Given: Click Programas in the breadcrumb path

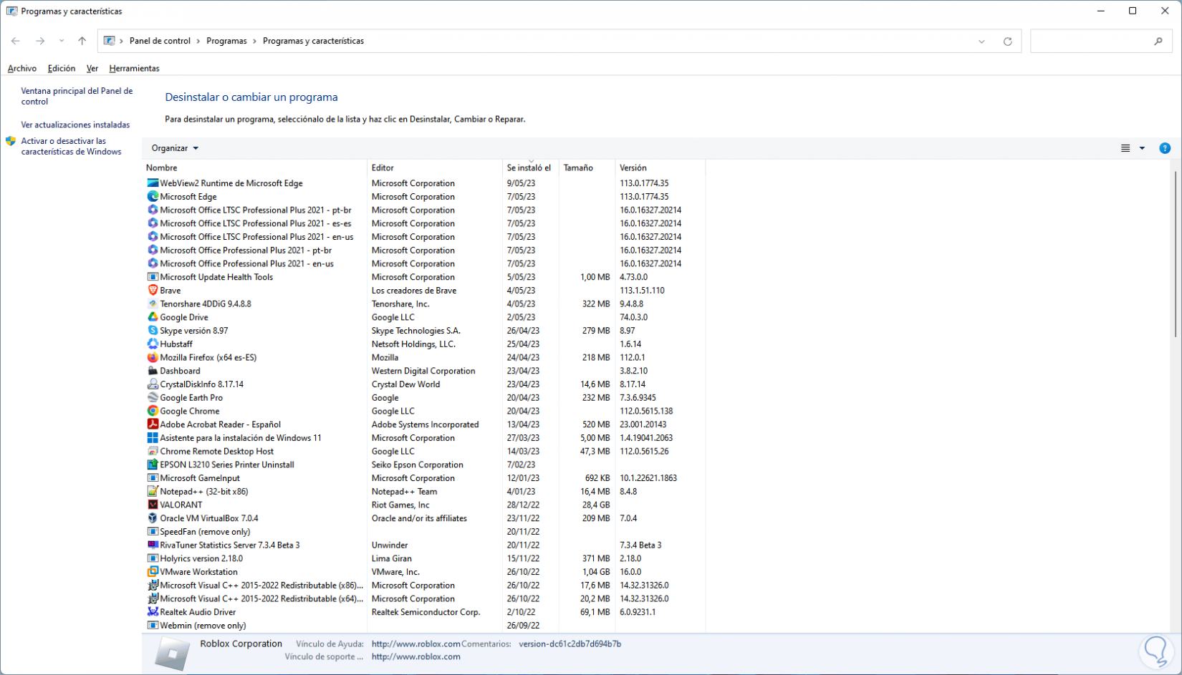Looking at the screenshot, I should (x=226, y=42).
